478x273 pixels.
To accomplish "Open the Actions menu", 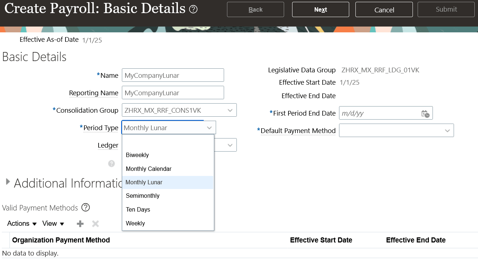I will click(21, 224).
